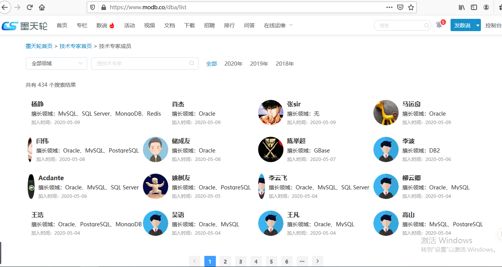
Task: Open the 技术专家首页 breadcrumb link
Action: click(x=76, y=46)
